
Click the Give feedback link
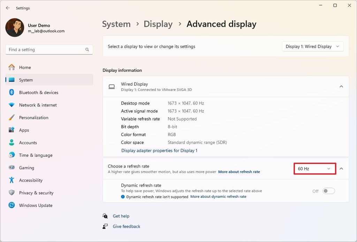pyautogui.click(x=126, y=226)
